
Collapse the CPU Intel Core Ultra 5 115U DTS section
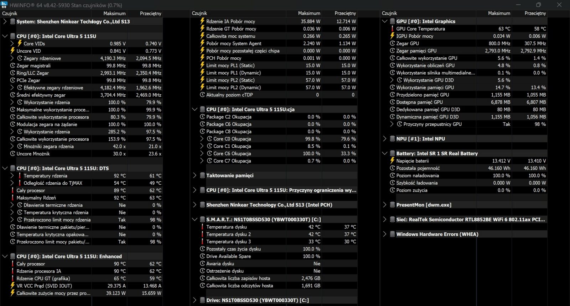click(5, 168)
